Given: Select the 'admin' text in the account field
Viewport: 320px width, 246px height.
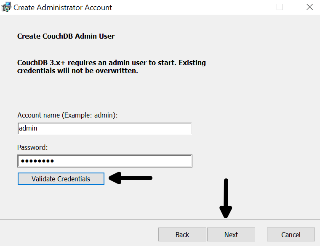Looking at the screenshot, I should 28,128.
